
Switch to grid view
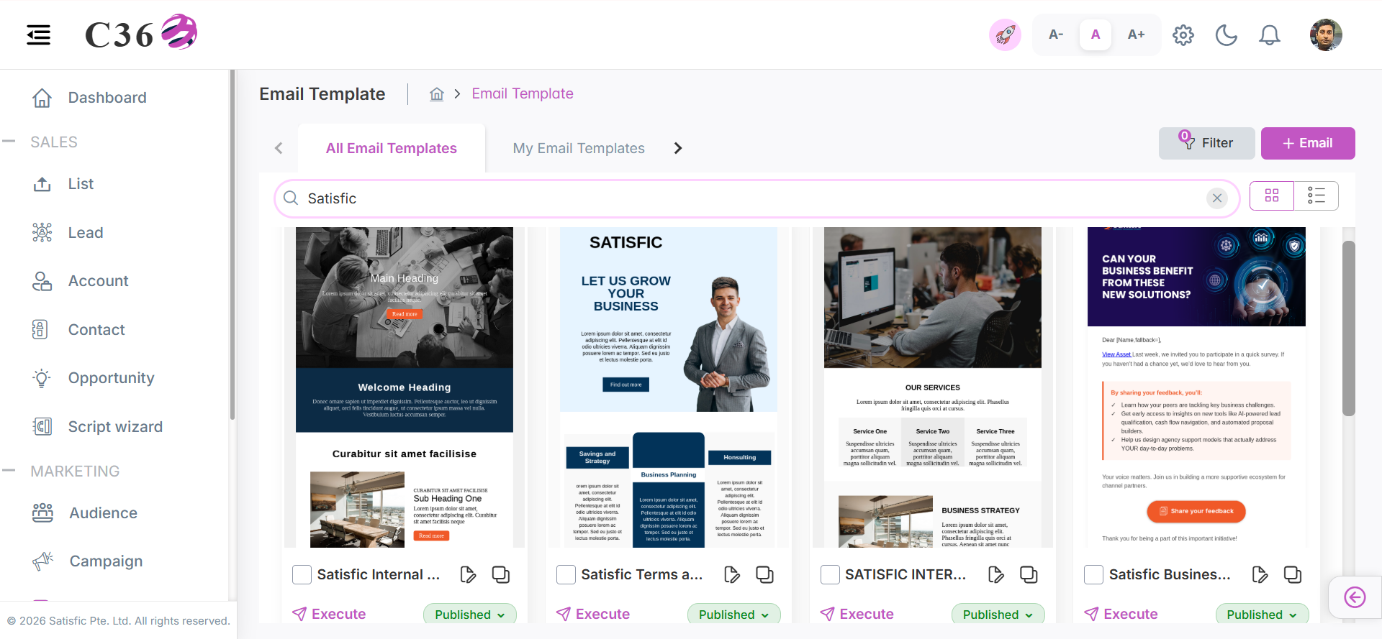click(x=1272, y=196)
